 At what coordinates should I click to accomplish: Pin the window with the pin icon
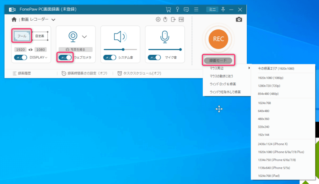click(x=224, y=9)
